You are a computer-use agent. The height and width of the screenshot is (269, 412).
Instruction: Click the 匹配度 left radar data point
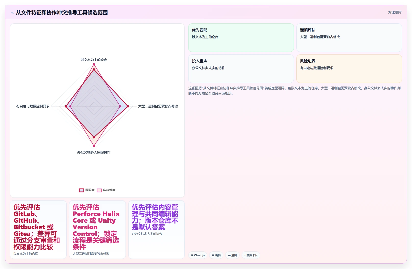click(x=66, y=106)
